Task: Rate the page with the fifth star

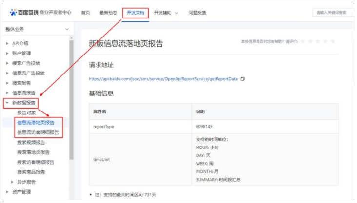Action: [x=333, y=41]
